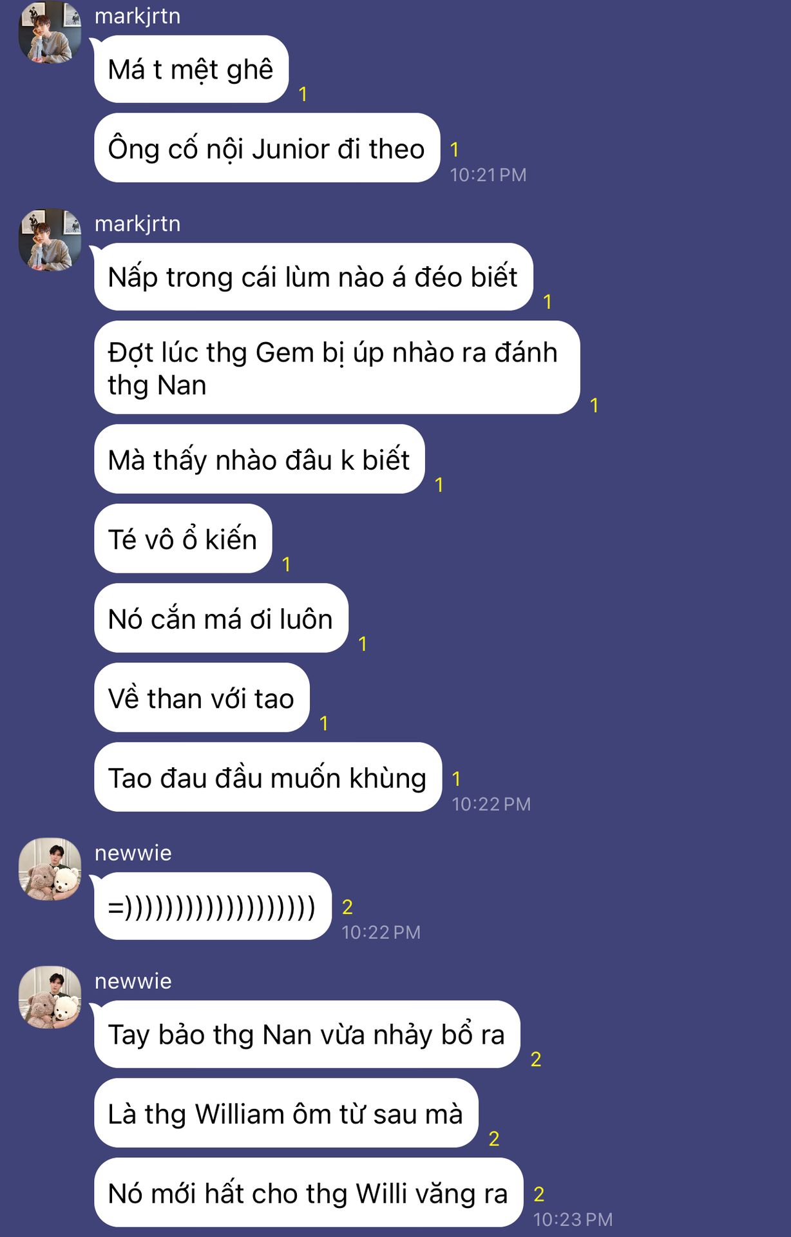Select the "Má t mệt ghê" message bubble
The height and width of the screenshot is (1237, 791).
click(x=191, y=69)
